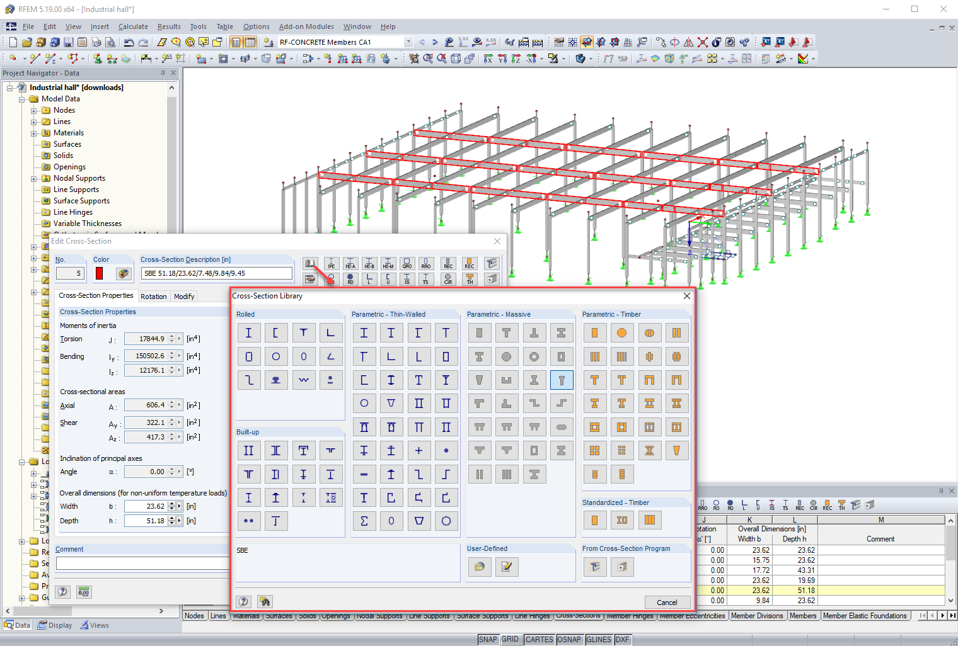958x646 pixels.
Task: Toggle CARTES in status bar
Action: coord(540,640)
